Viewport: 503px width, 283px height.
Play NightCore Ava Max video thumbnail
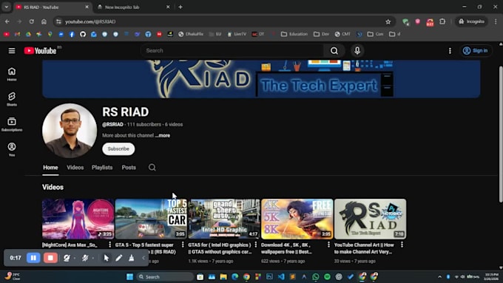pos(78,219)
